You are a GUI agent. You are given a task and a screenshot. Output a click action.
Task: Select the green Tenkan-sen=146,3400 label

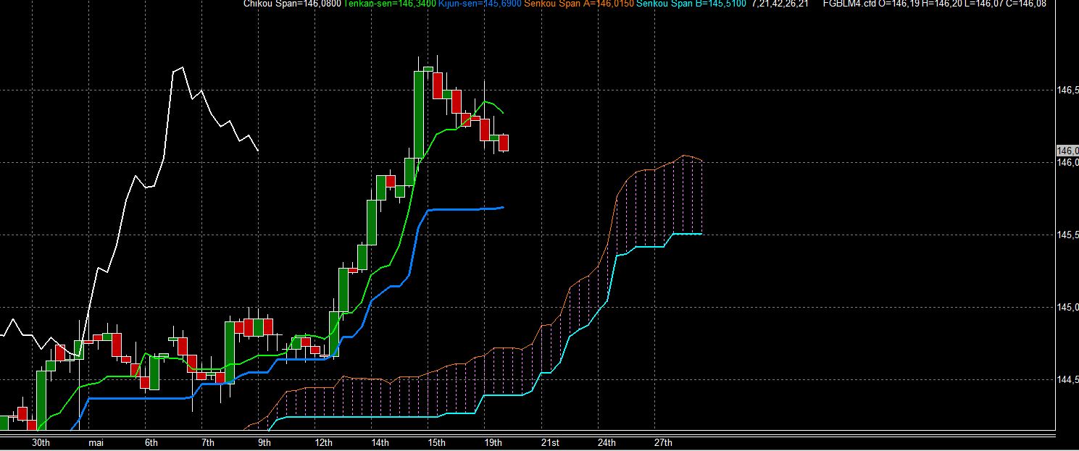(390, 4)
